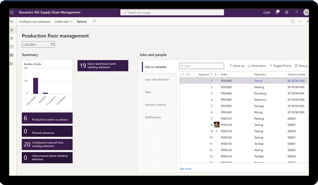Screen dimensions: 318x185
Task: Open Recent clock icon in sidebar
Action: pos(12,47)
